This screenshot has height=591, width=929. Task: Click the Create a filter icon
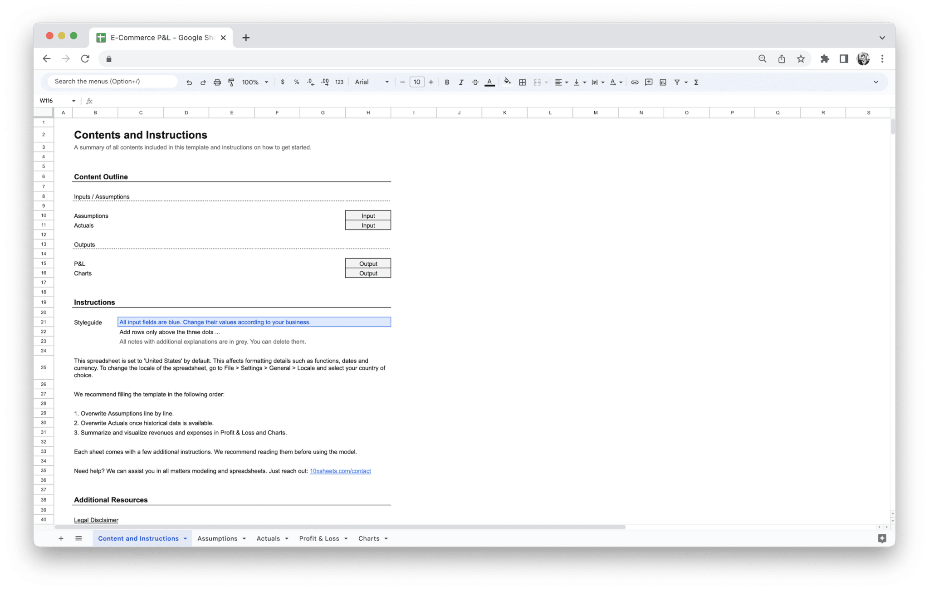(676, 82)
